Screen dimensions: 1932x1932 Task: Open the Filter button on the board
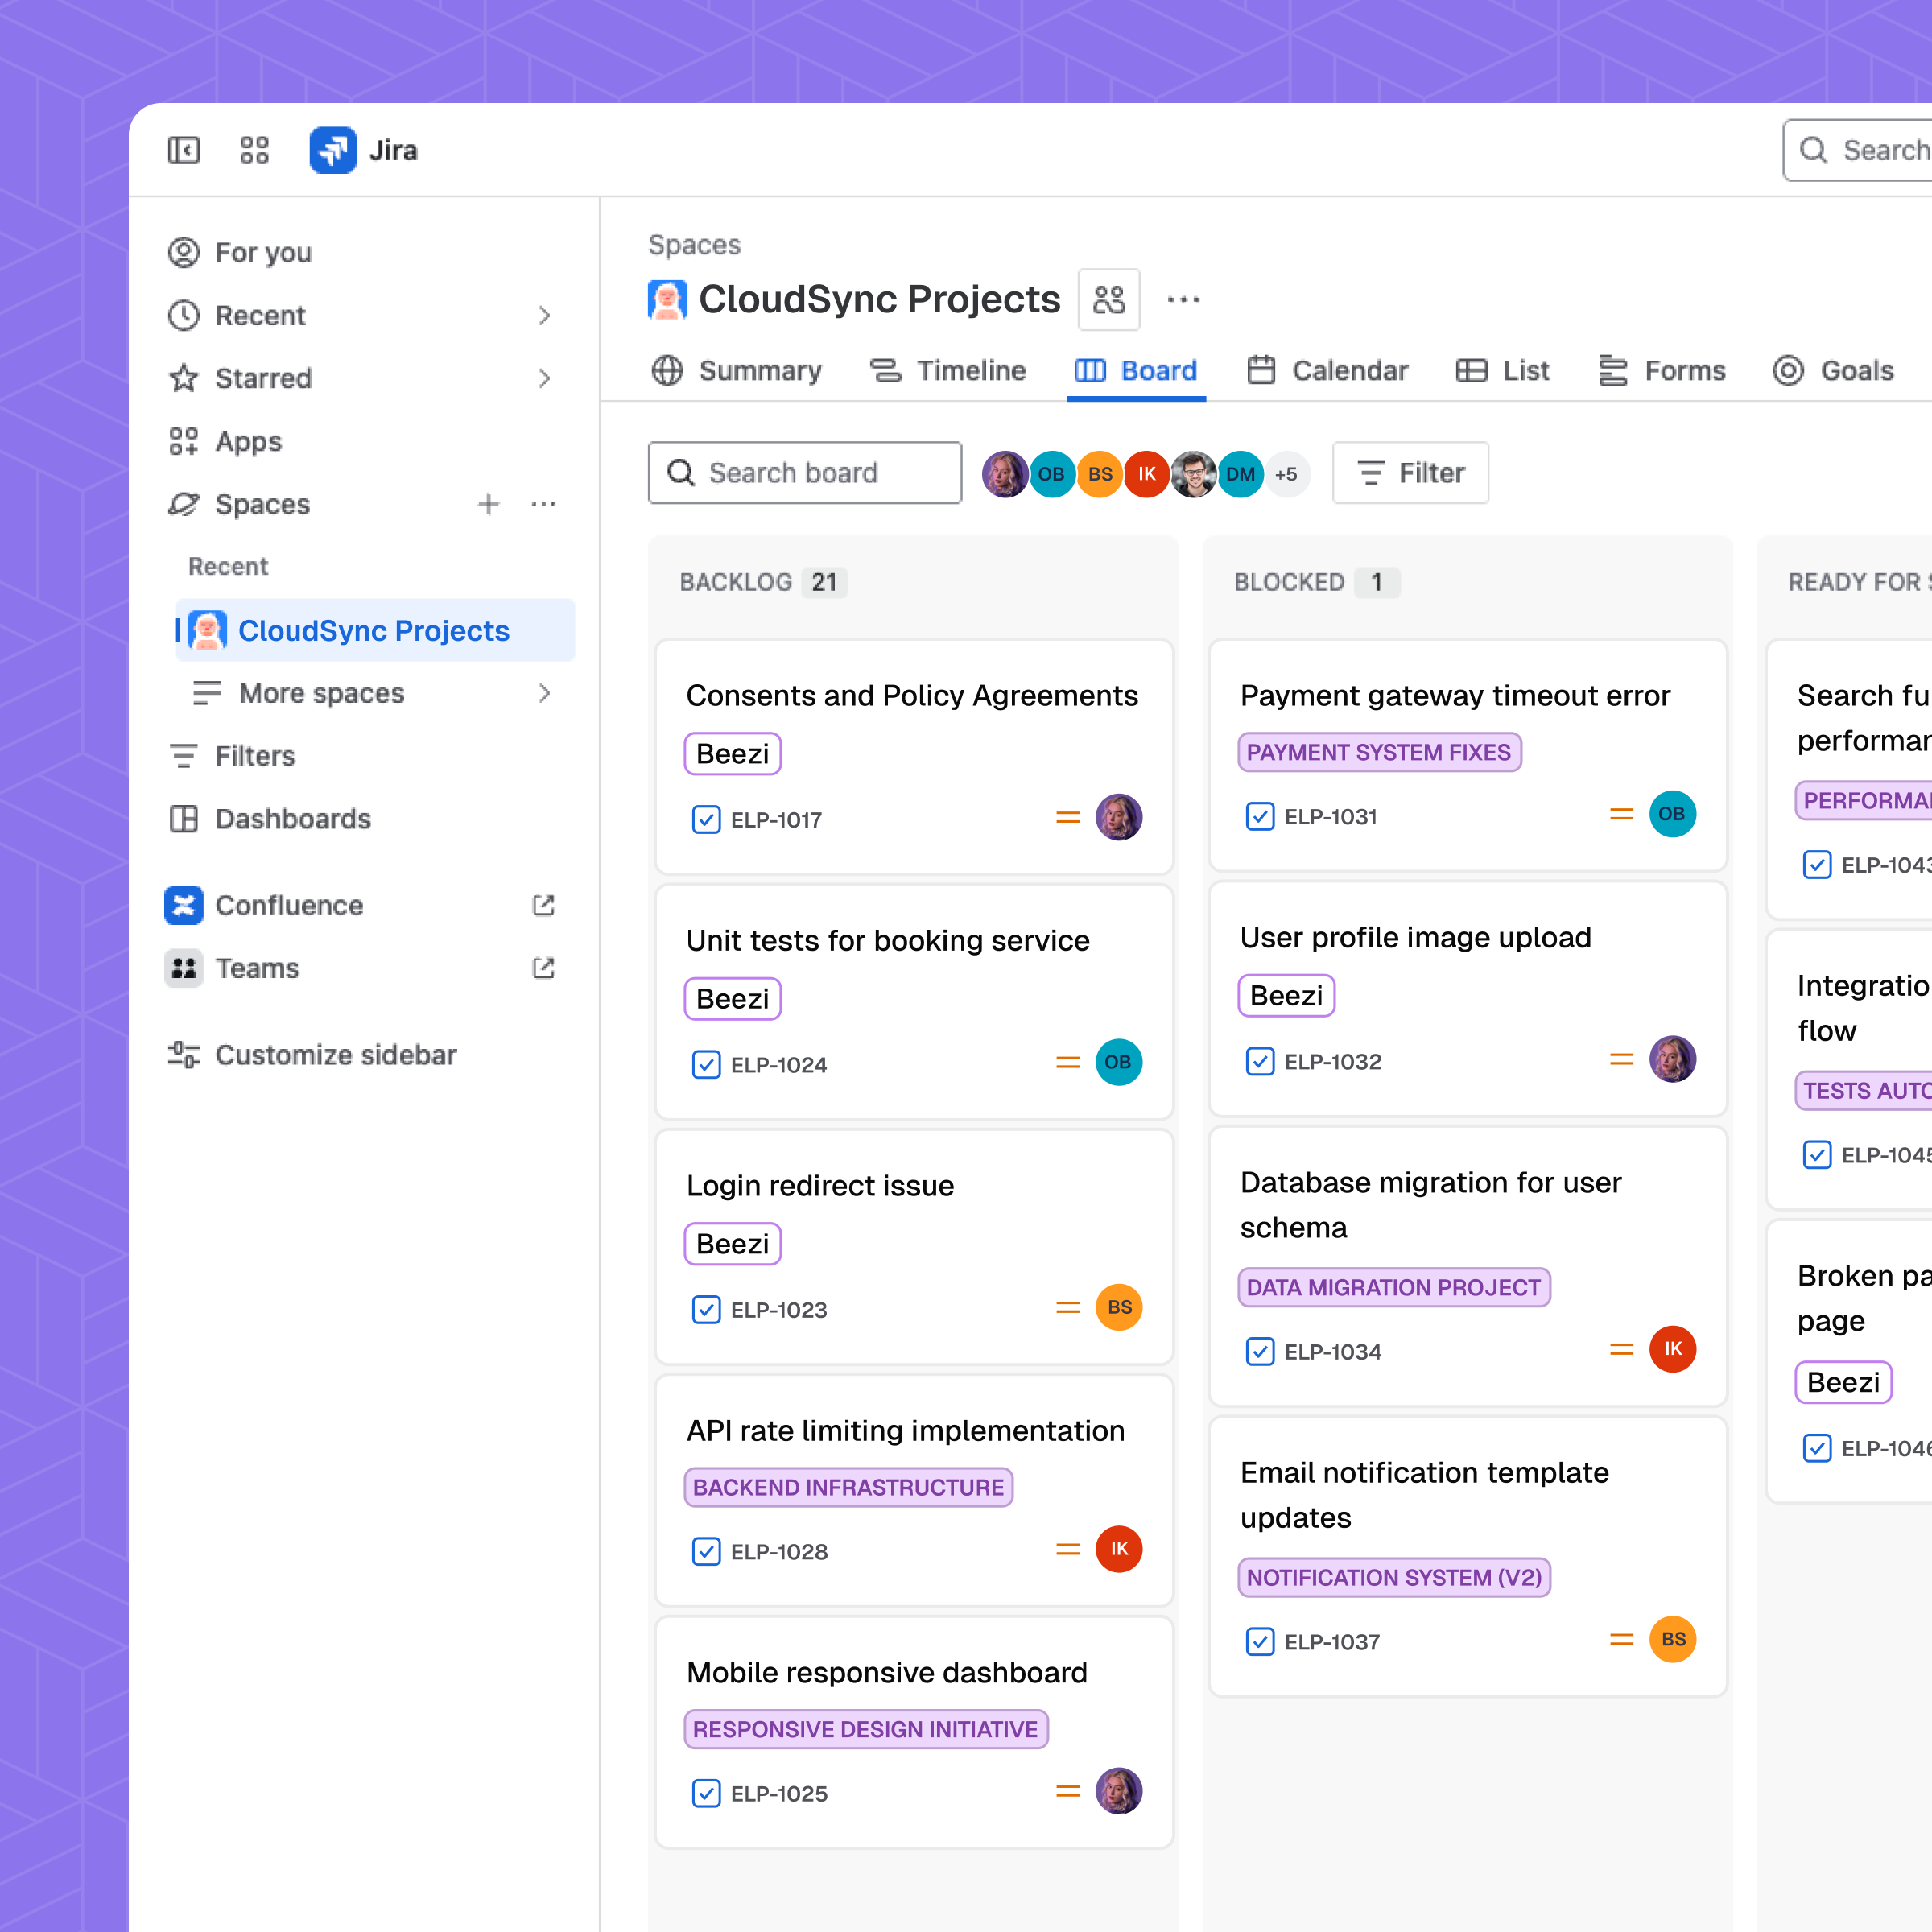1410,473
